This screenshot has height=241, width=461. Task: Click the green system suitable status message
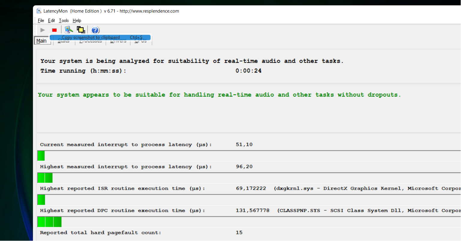click(x=219, y=95)
